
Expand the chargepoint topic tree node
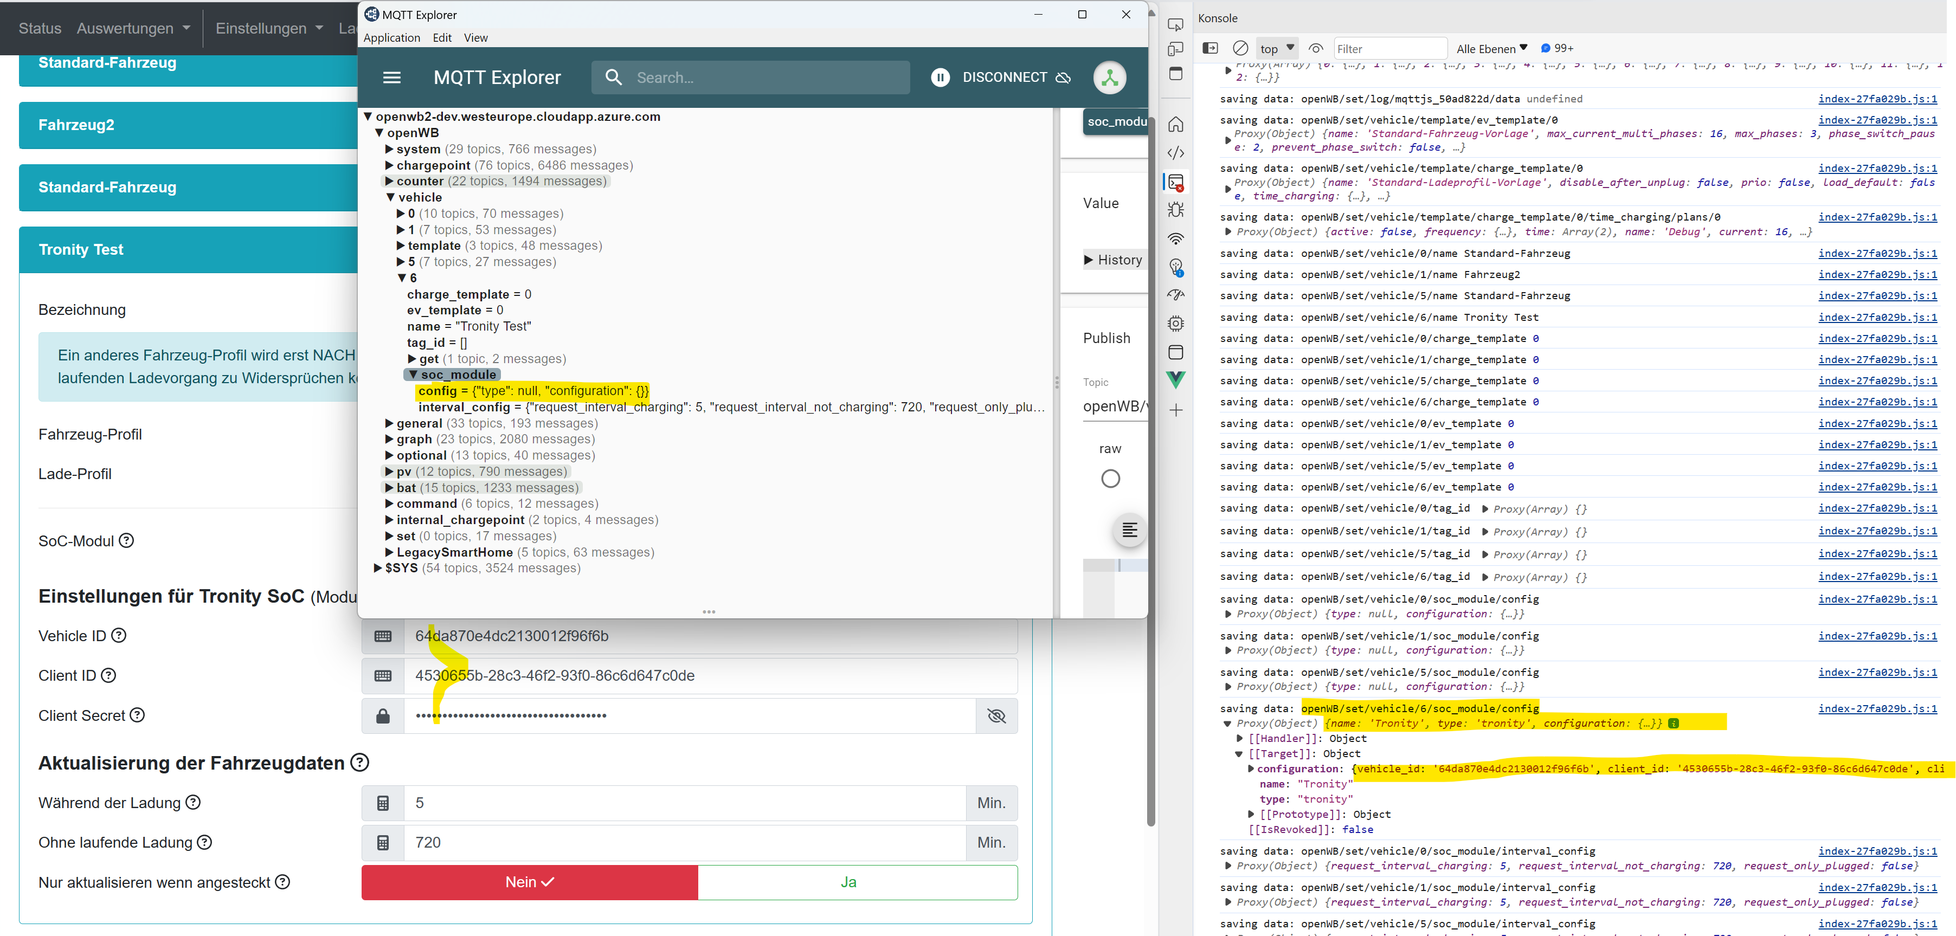click(x=389, y=165)
